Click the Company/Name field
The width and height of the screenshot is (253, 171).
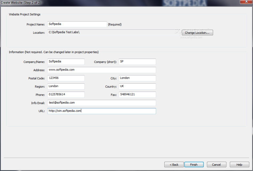66,62
